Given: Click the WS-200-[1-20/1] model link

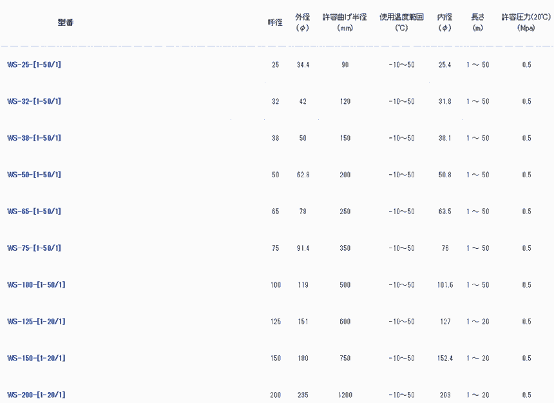Looking at the screenshot, I should point(36,395).
